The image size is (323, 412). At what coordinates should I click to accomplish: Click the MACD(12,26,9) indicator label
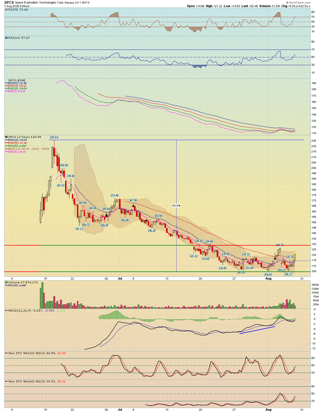20,311
